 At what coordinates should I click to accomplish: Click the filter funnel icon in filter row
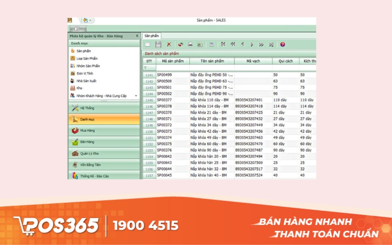coord(145,68)
